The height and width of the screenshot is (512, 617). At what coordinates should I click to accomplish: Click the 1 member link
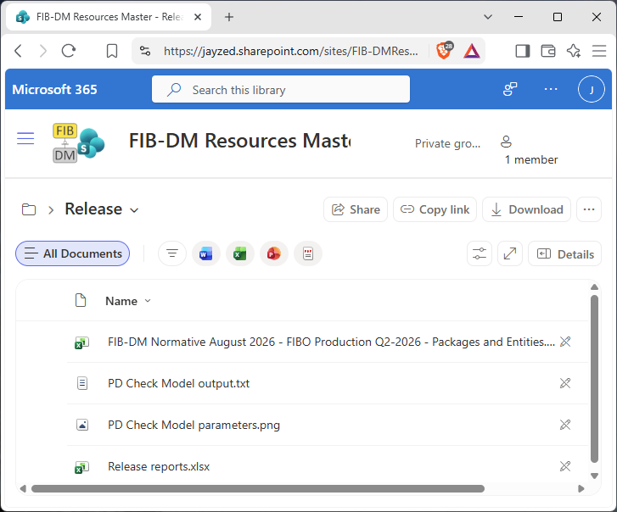pyautogui.click(x=531, y=159)
